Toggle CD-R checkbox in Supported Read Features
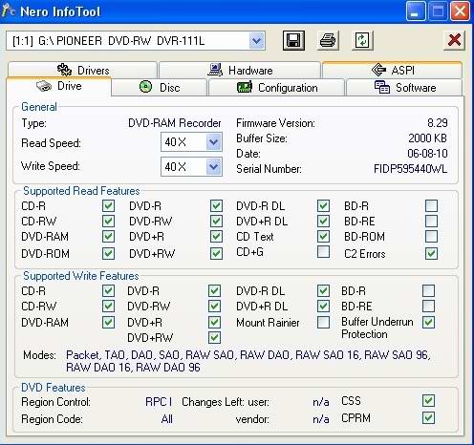This screenshot has width=474, height=445. click(108, 205)
